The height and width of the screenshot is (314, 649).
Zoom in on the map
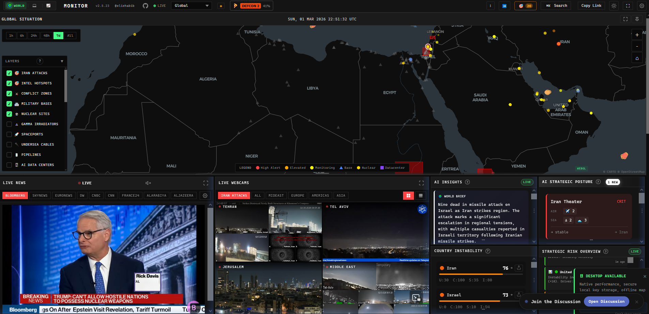pos(637,35)
